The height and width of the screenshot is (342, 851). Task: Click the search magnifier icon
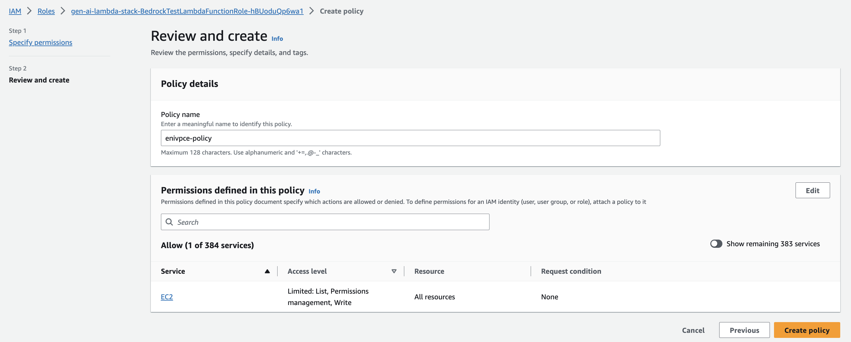coord(169,222)
